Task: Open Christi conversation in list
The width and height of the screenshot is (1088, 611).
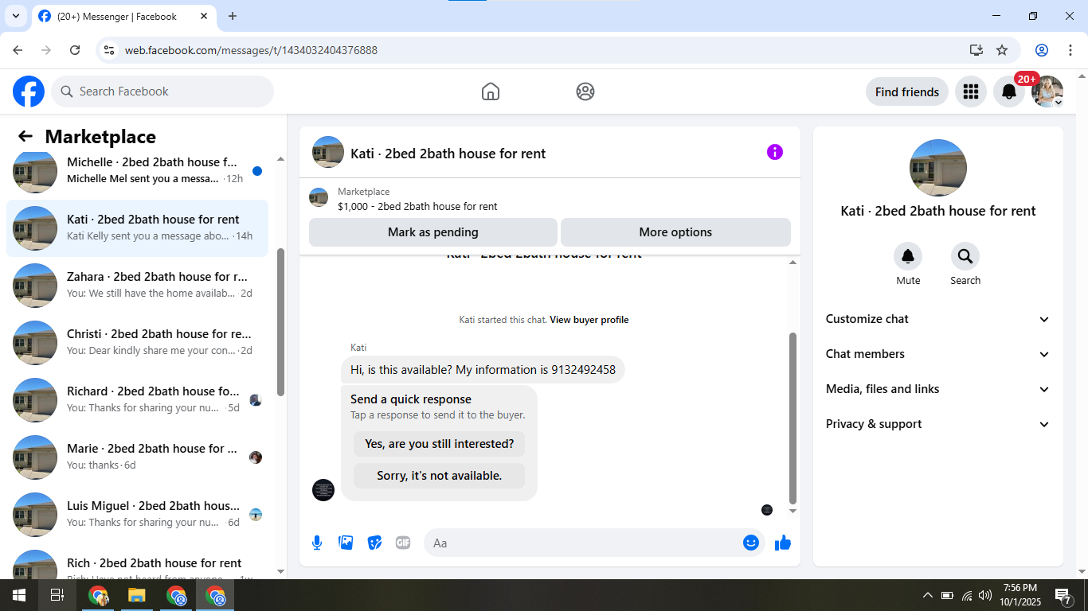Action: (x=138, y=343)
